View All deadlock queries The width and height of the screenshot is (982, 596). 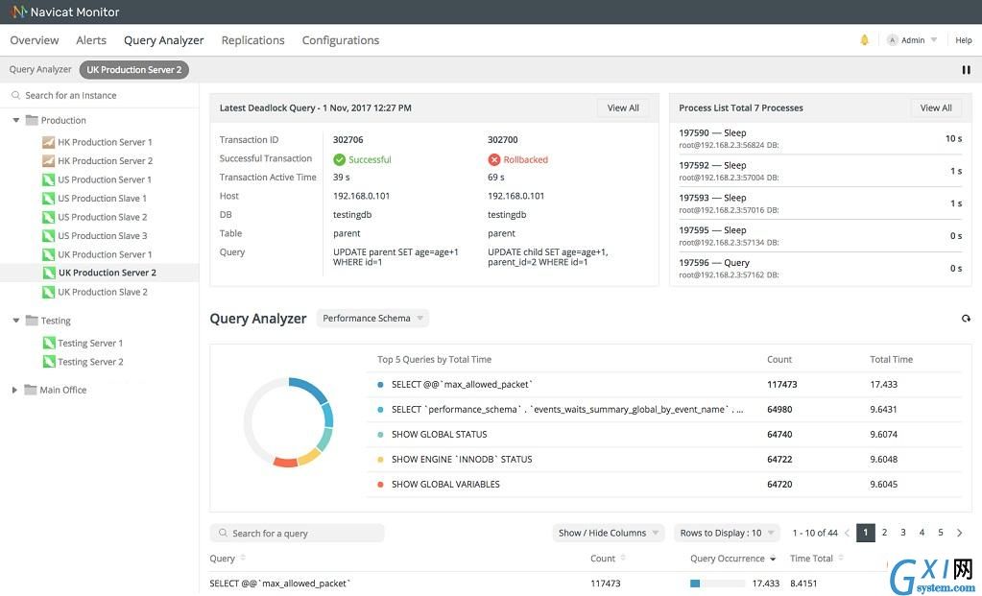click(623, 107)
